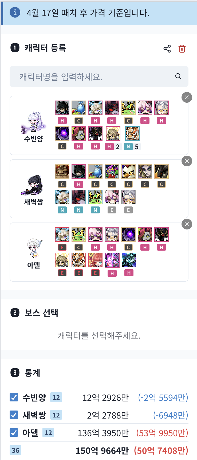Remove the 아델 character card
This screenshot has height=460, width=197.
point(187,224)
